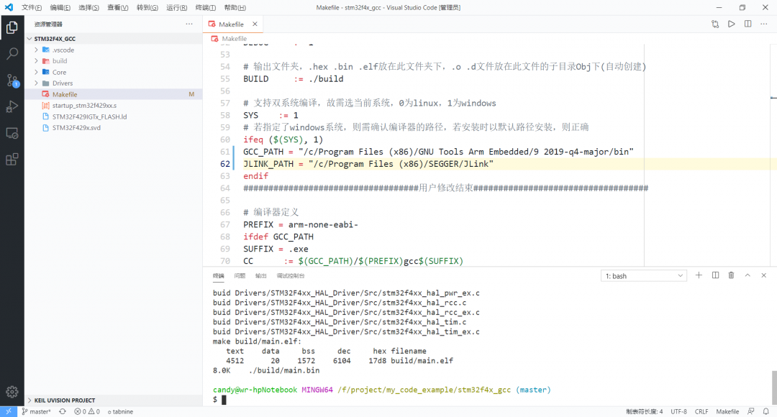Open the Run and Debug view

(x=12, y=106)
